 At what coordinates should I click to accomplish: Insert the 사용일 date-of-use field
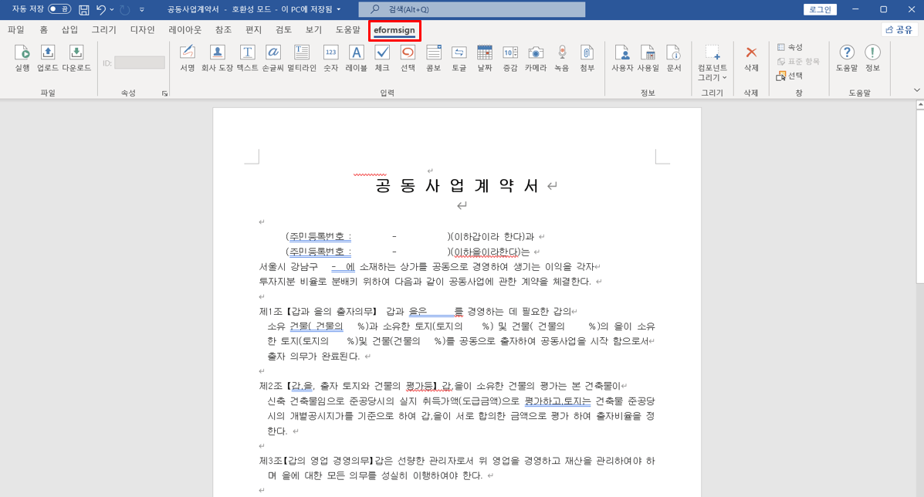click(x=648, y=59)
